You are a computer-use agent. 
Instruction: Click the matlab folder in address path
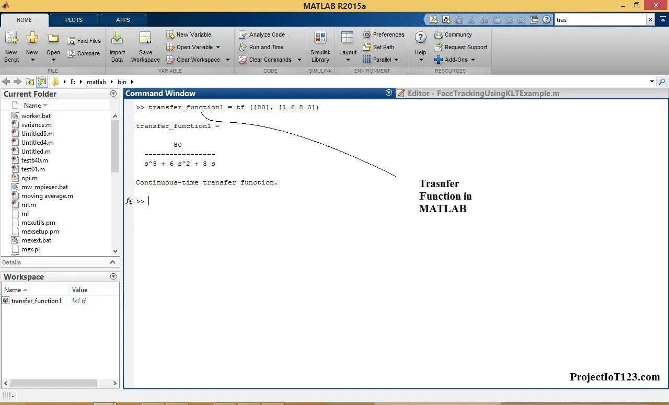[96, 82]
